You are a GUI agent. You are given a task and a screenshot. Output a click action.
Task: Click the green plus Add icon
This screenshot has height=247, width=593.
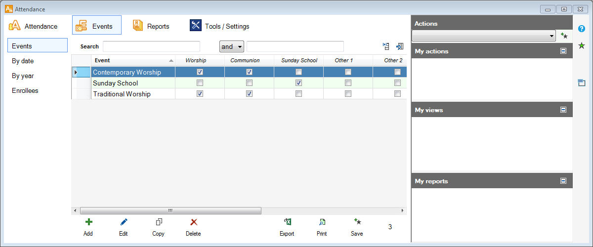pyautogui.click(x=88, y=222)
